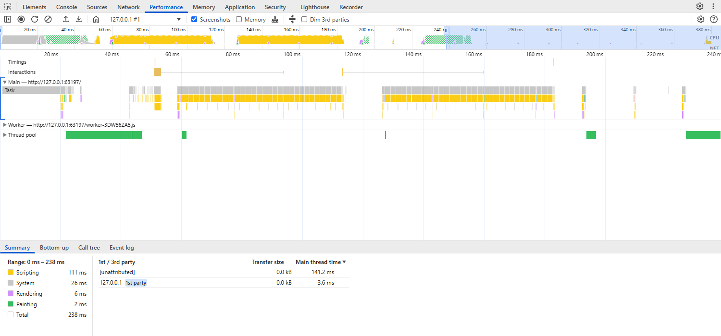
Task: Sort by the Main thread time column
Action: click(x=321, y=262)
